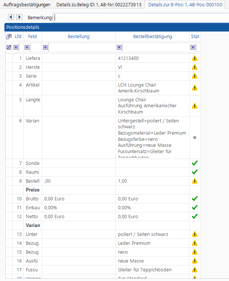Sort by the Feld column header

(32, 37)
